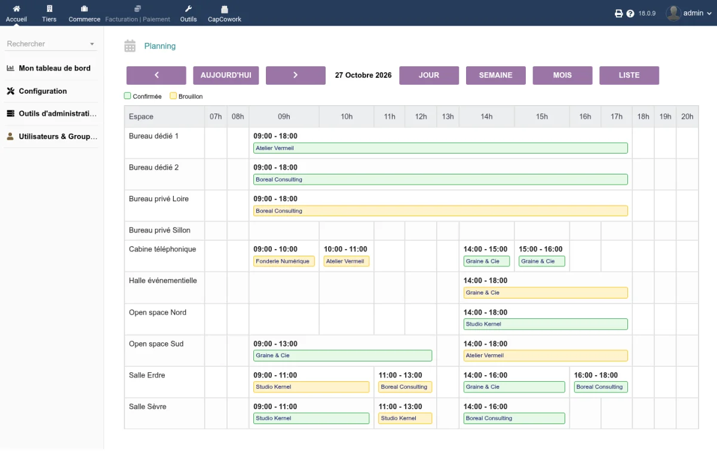The height and width of the screenshot is (451, 717).
Task: Click the green Confirmée legend swatch
Action: pos(127,96)
